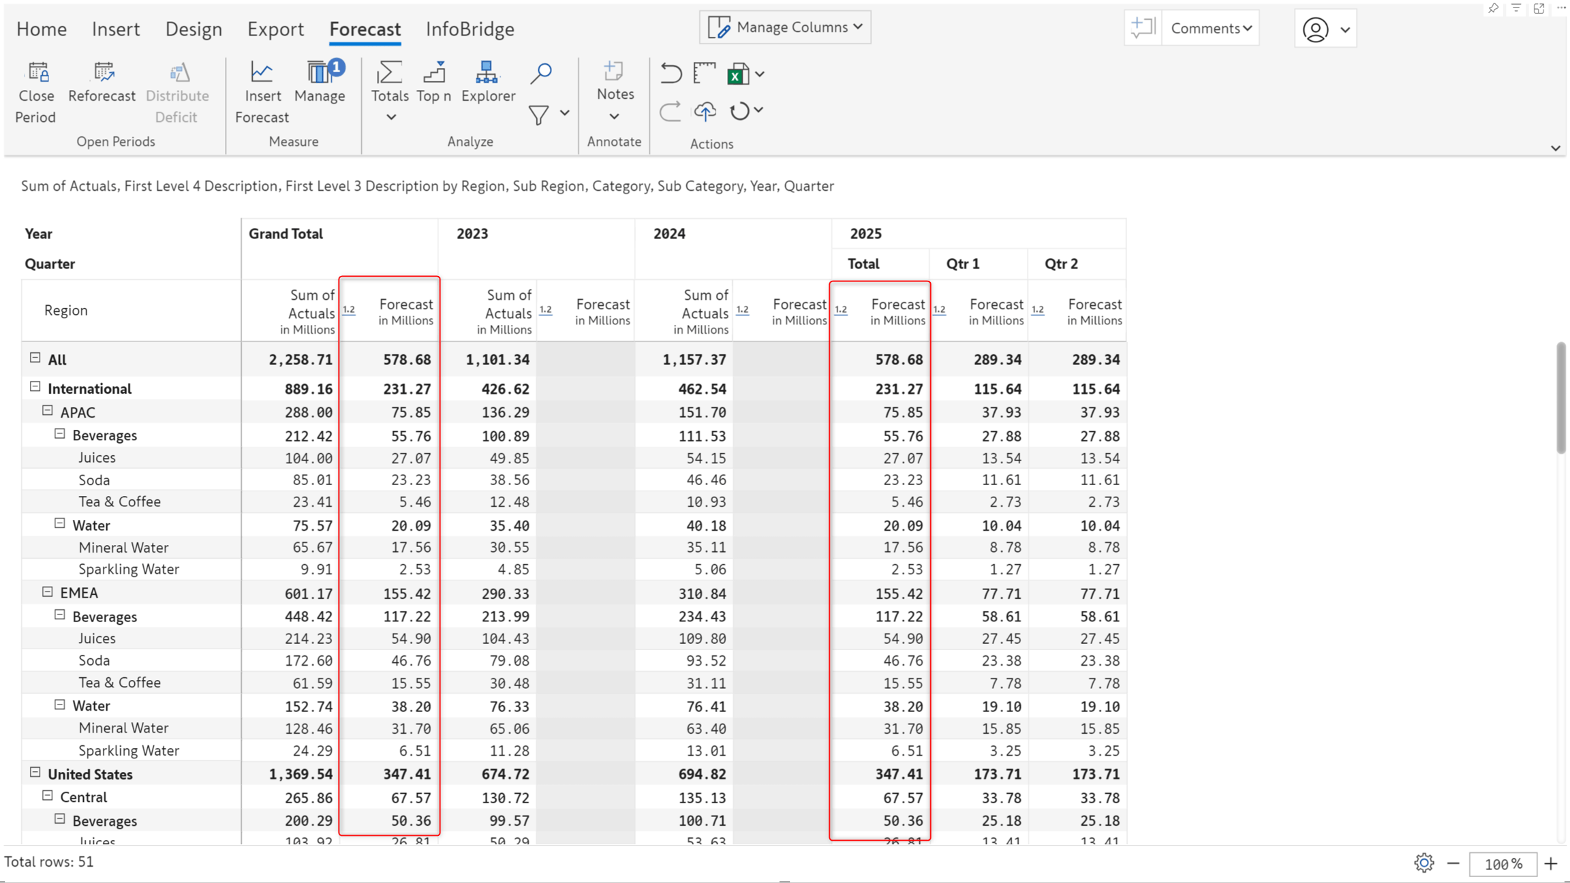Click the search magnifier icon
1570x883 pixels.
tap(541, 73)
